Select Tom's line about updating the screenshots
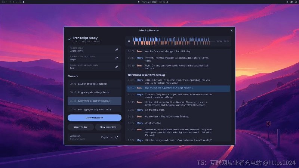This screenshot has height=168, width=299. 178,67
